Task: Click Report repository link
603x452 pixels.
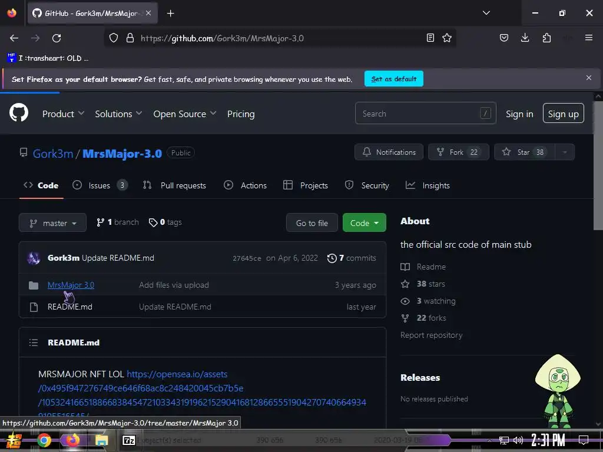Action: pos(431,335)
